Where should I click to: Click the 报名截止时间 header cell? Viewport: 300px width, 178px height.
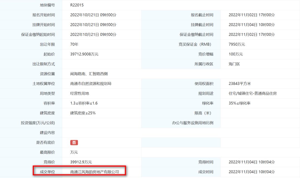pos(201,15)
